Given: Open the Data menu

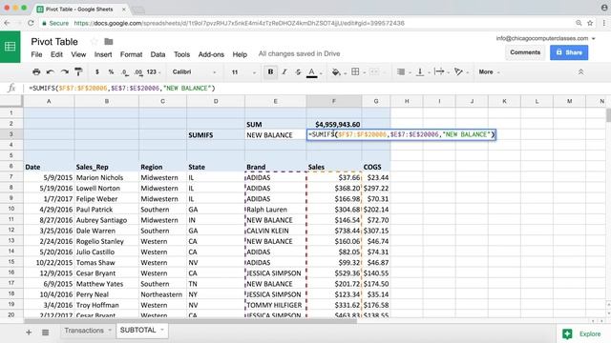Looking at the screenshot, I should click(158, 54).
